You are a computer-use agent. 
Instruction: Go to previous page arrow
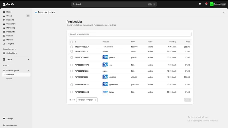[186, 100]
